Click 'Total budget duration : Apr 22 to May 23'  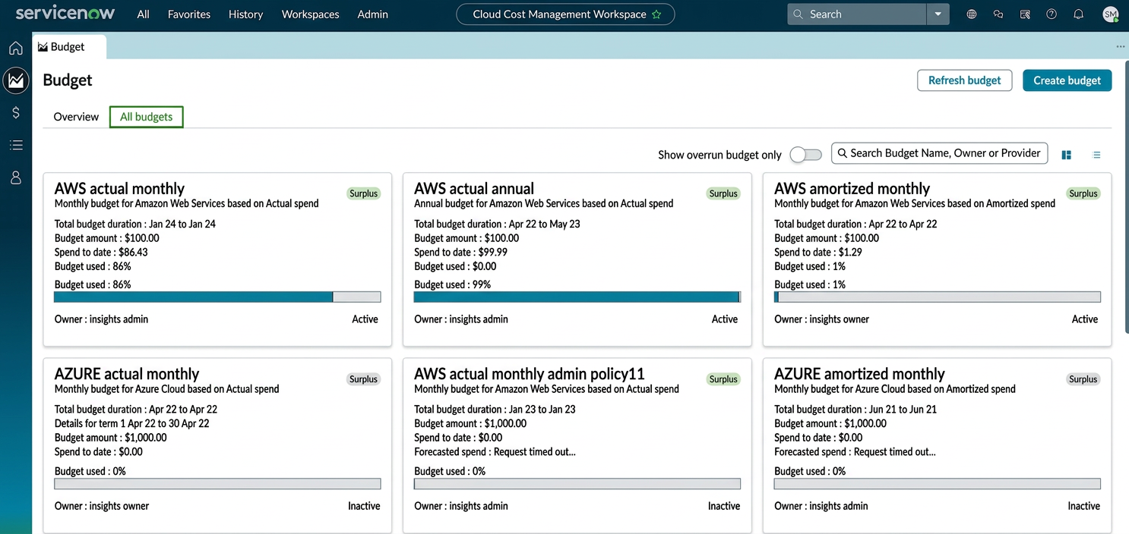[497, 224]
